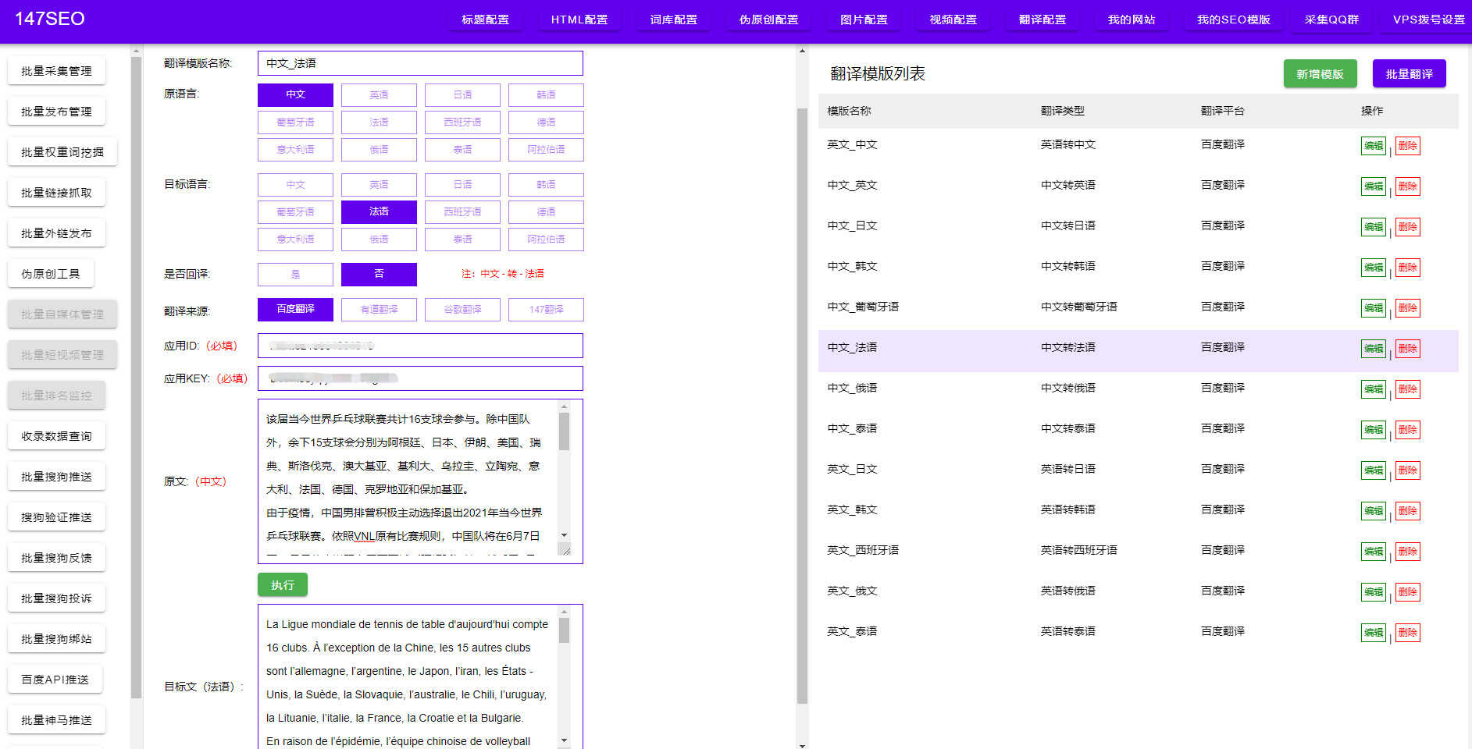Viewport: 1472px width, 749px height.
Task: Open 我的SEO模版 tab
Action: coord(1234,20)
